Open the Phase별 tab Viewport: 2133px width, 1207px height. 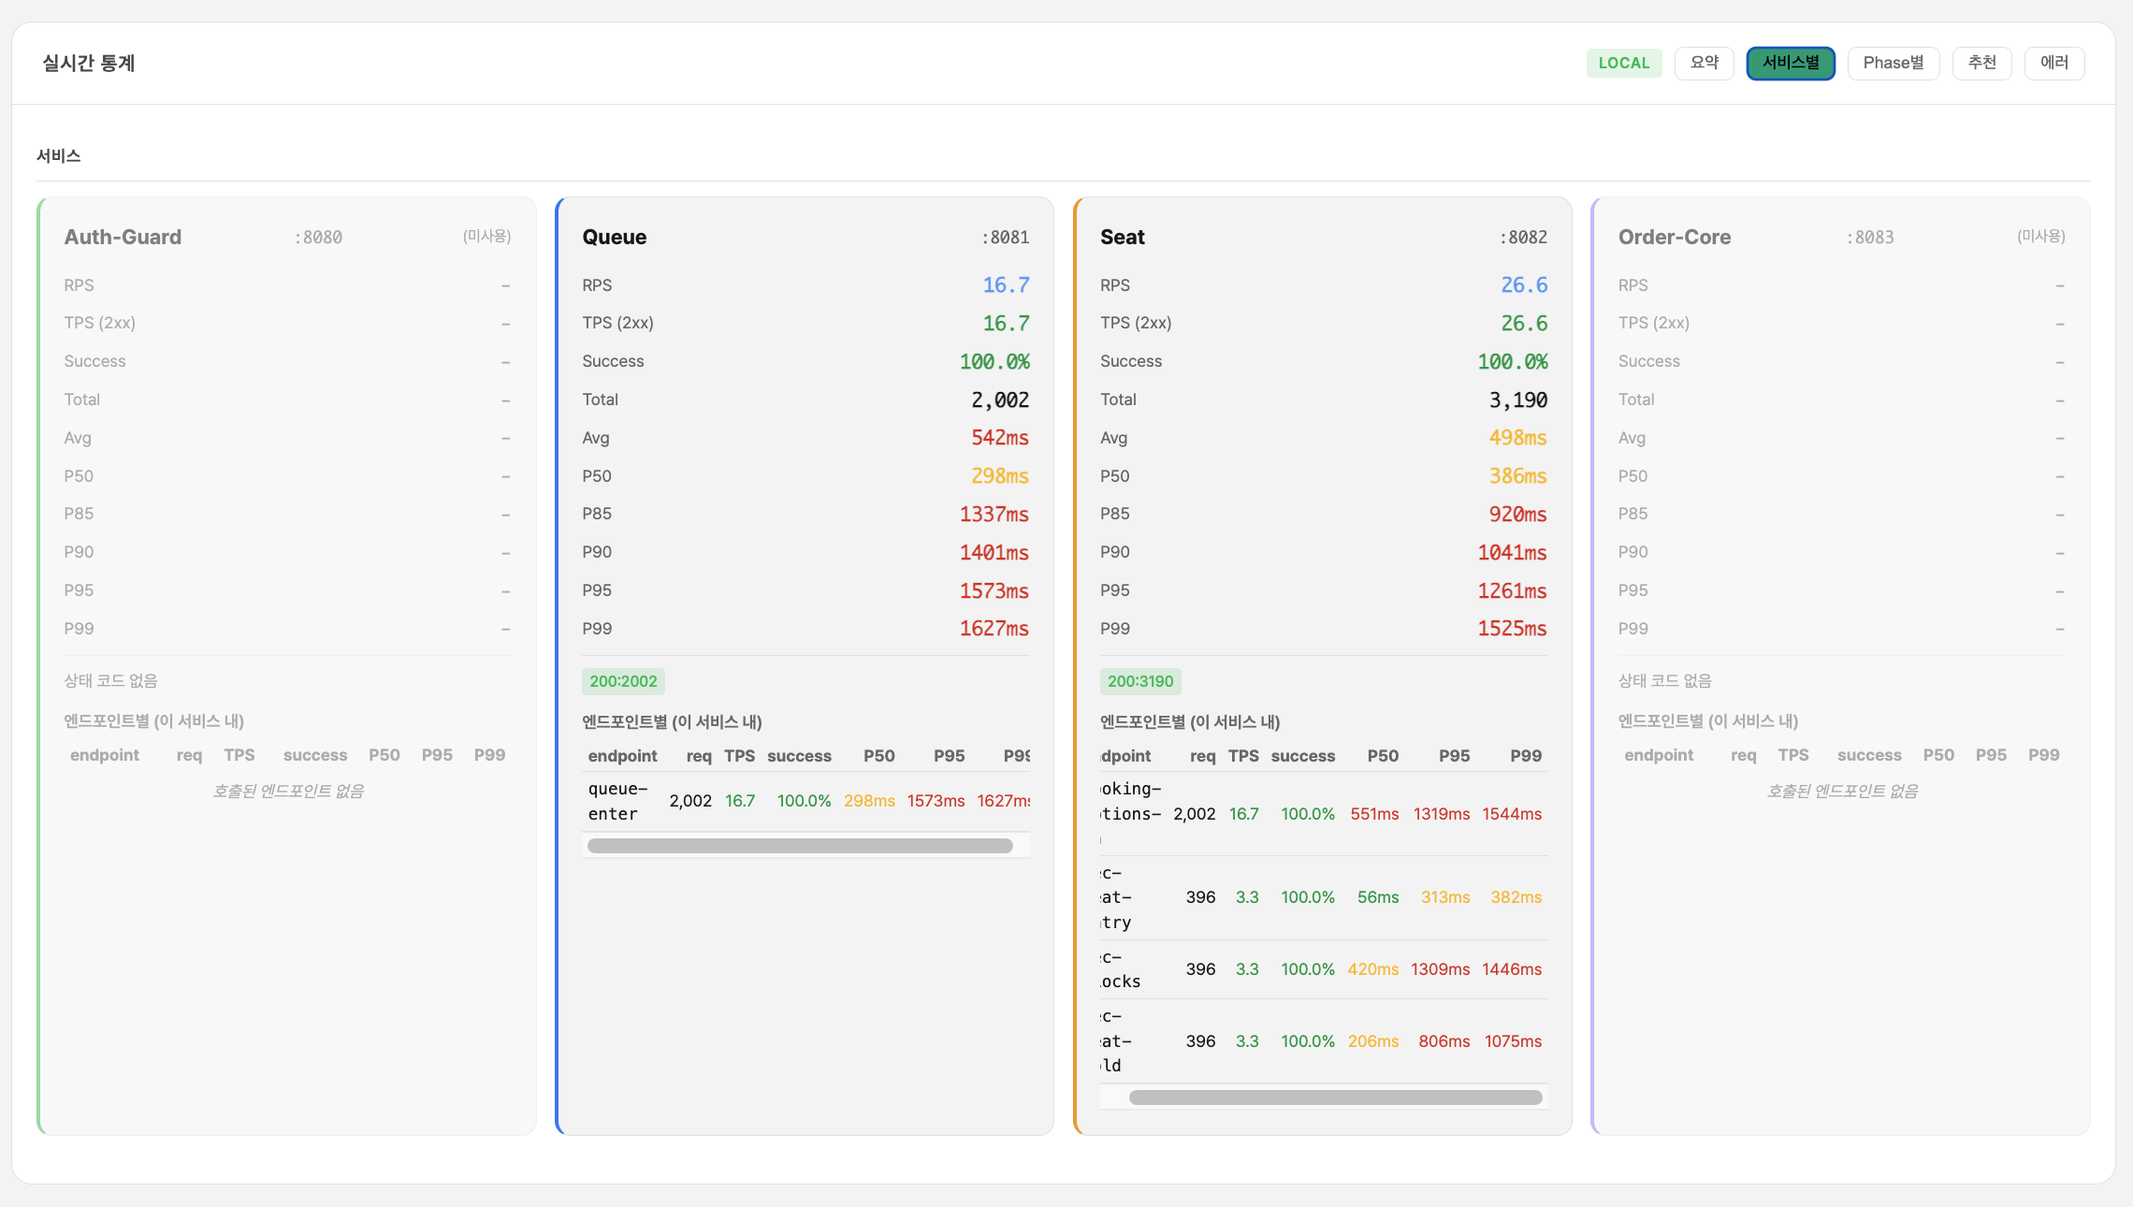point(1893,63)
